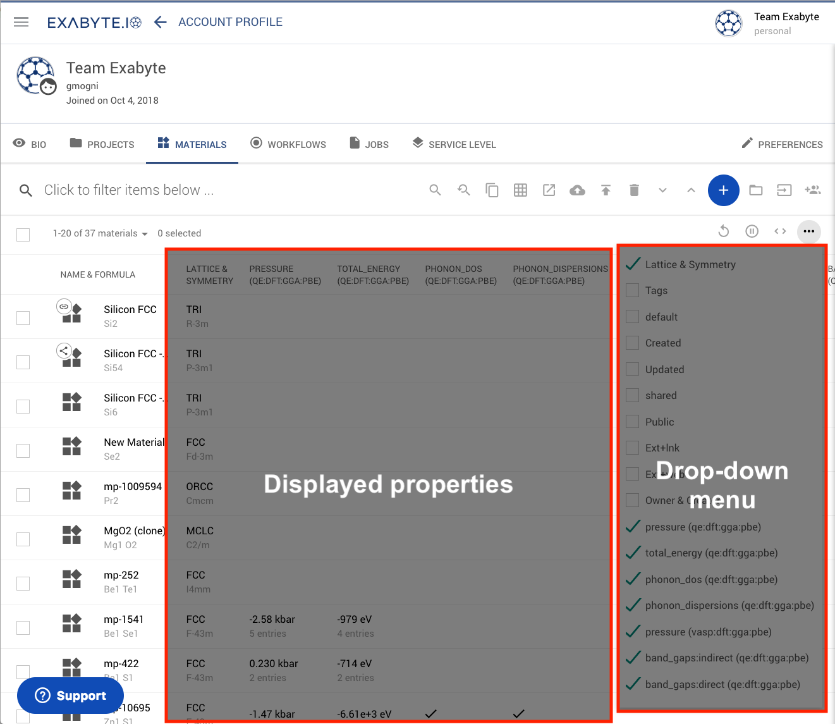835x724 pixels.
Task: Switch to the WORKFLOWS tab
Action: [x=288, y=144]
